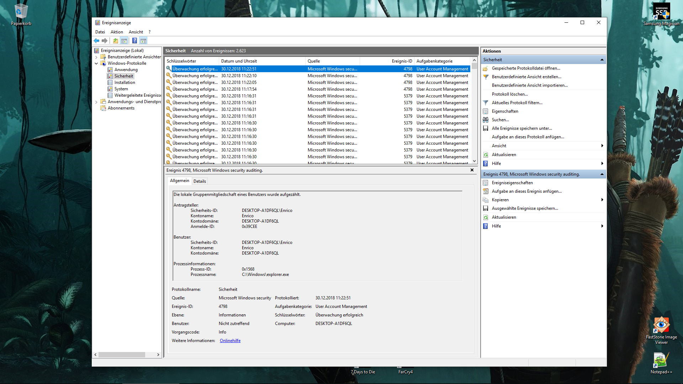This screenshot has height=384, width=683.
Task: Toggle the action pane toolbar icon
Action: coord(143,41)
